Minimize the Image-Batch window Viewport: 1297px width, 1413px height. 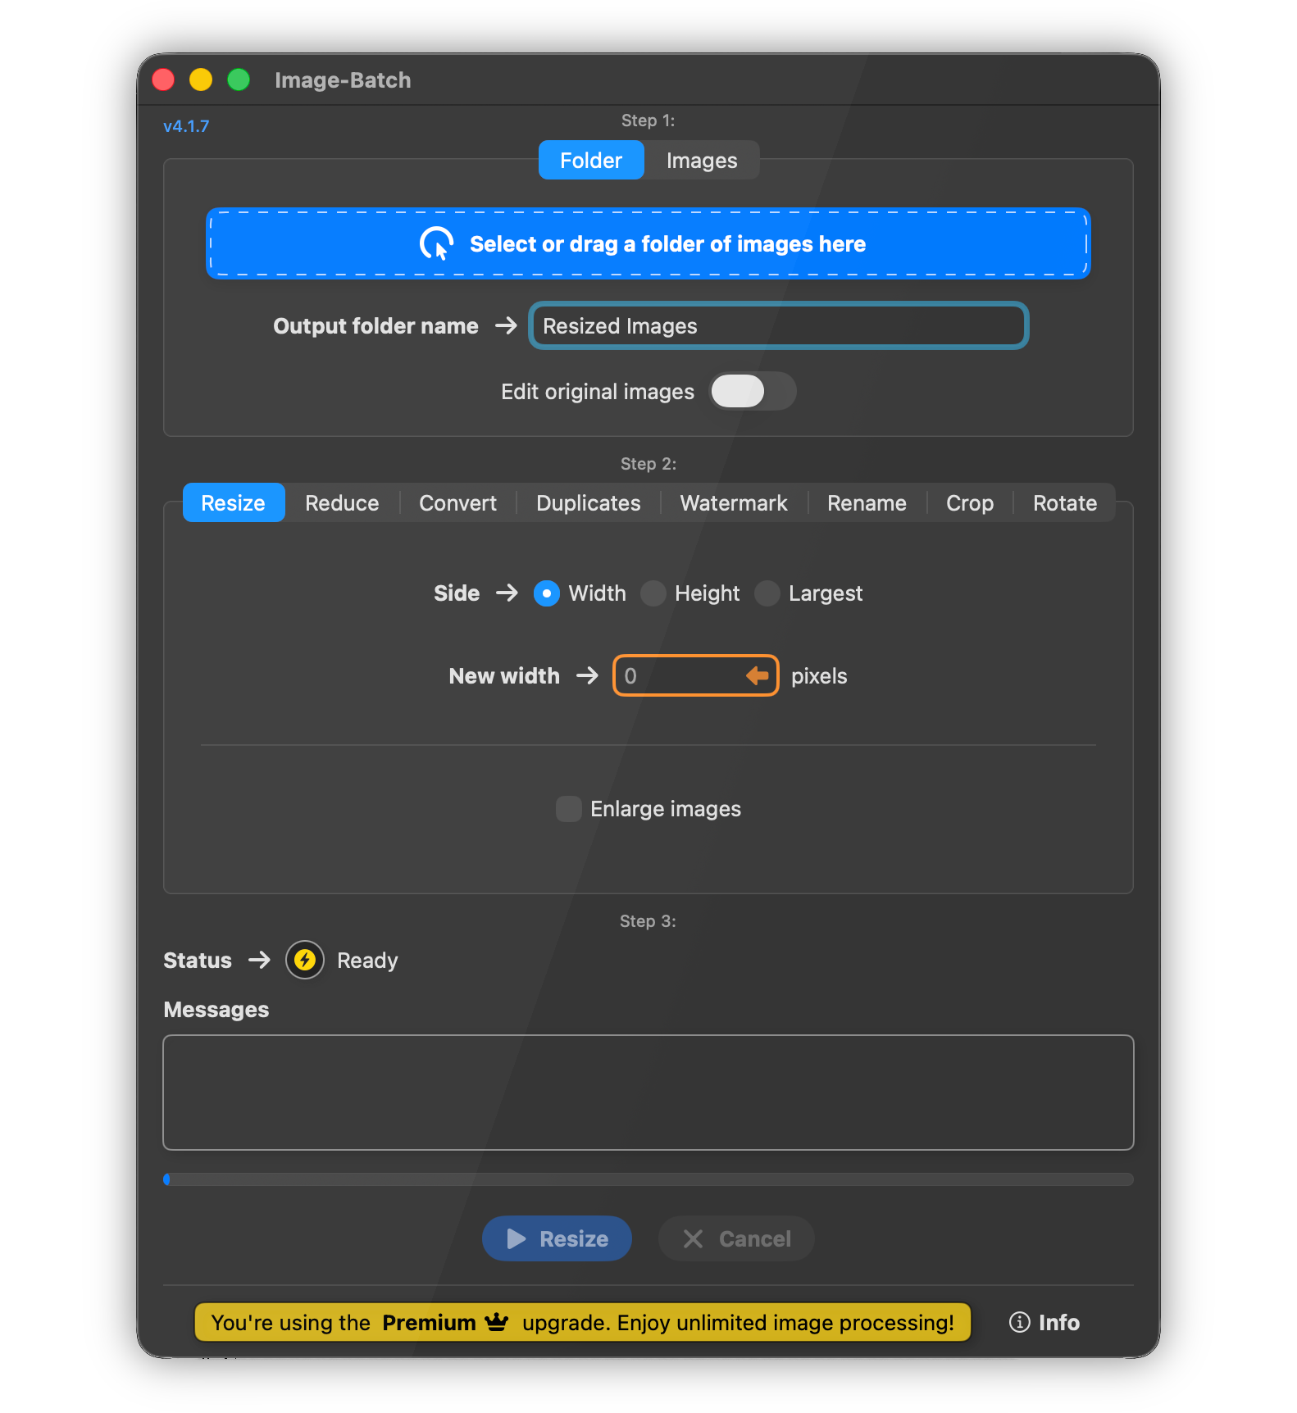[x=201, y=80]
